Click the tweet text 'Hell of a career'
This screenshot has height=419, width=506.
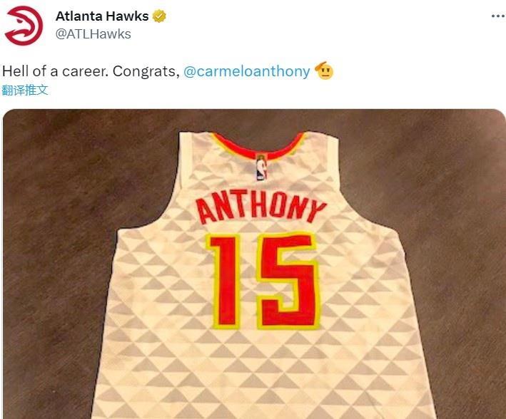55,71
